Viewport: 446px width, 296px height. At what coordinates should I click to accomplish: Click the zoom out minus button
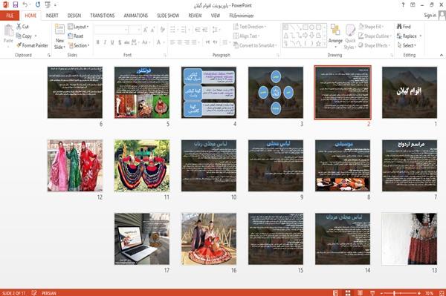382,293
